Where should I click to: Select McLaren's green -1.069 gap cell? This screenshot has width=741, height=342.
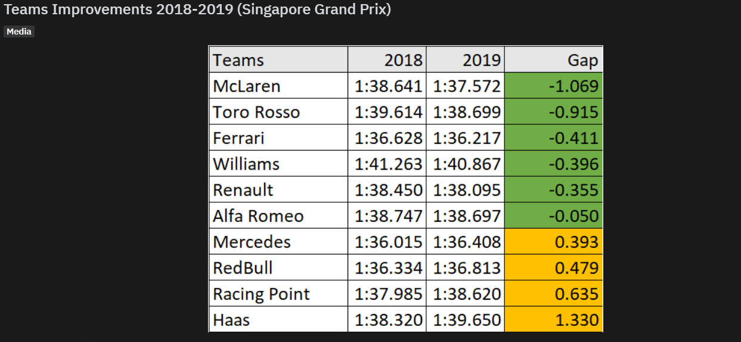click(x=553, y=86)
